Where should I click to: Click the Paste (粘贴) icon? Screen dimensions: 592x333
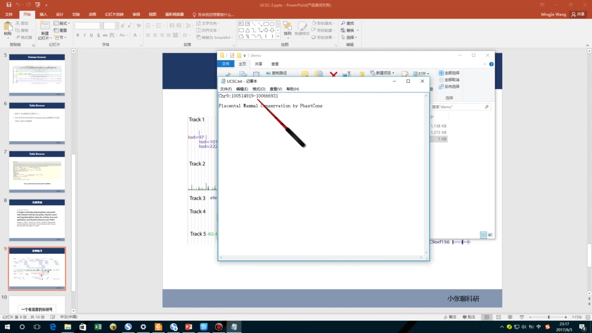[8, 27]
